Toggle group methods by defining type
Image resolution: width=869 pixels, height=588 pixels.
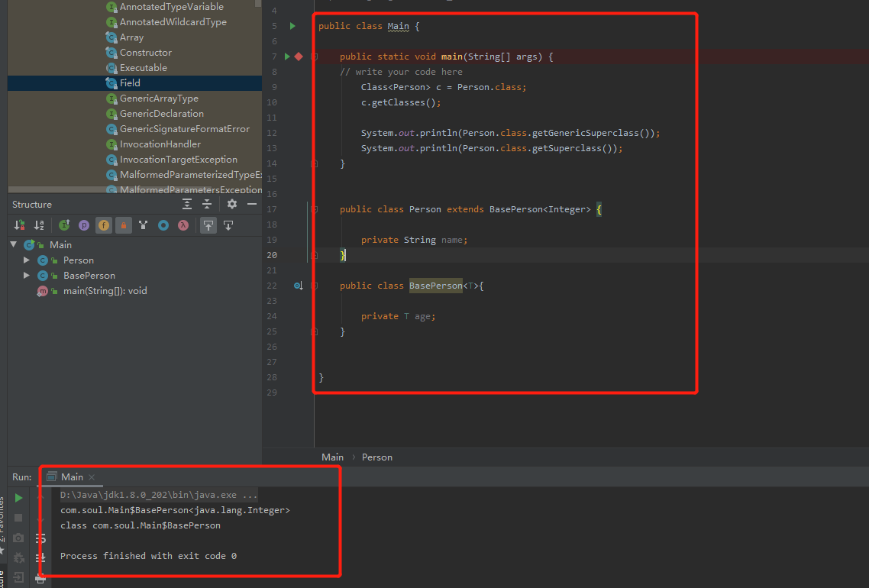point(144,225)
